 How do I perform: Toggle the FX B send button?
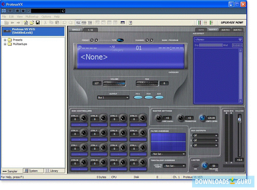[x=148, y=98]
